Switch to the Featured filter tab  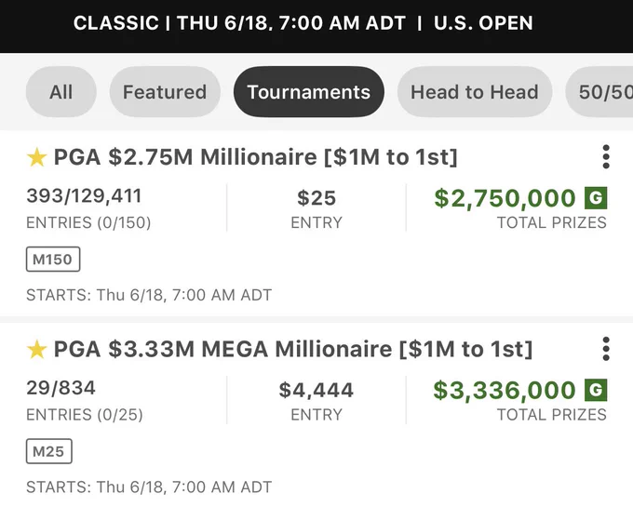pos(165,92)
